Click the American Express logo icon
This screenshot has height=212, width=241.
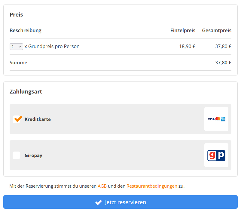coord(223,119)
